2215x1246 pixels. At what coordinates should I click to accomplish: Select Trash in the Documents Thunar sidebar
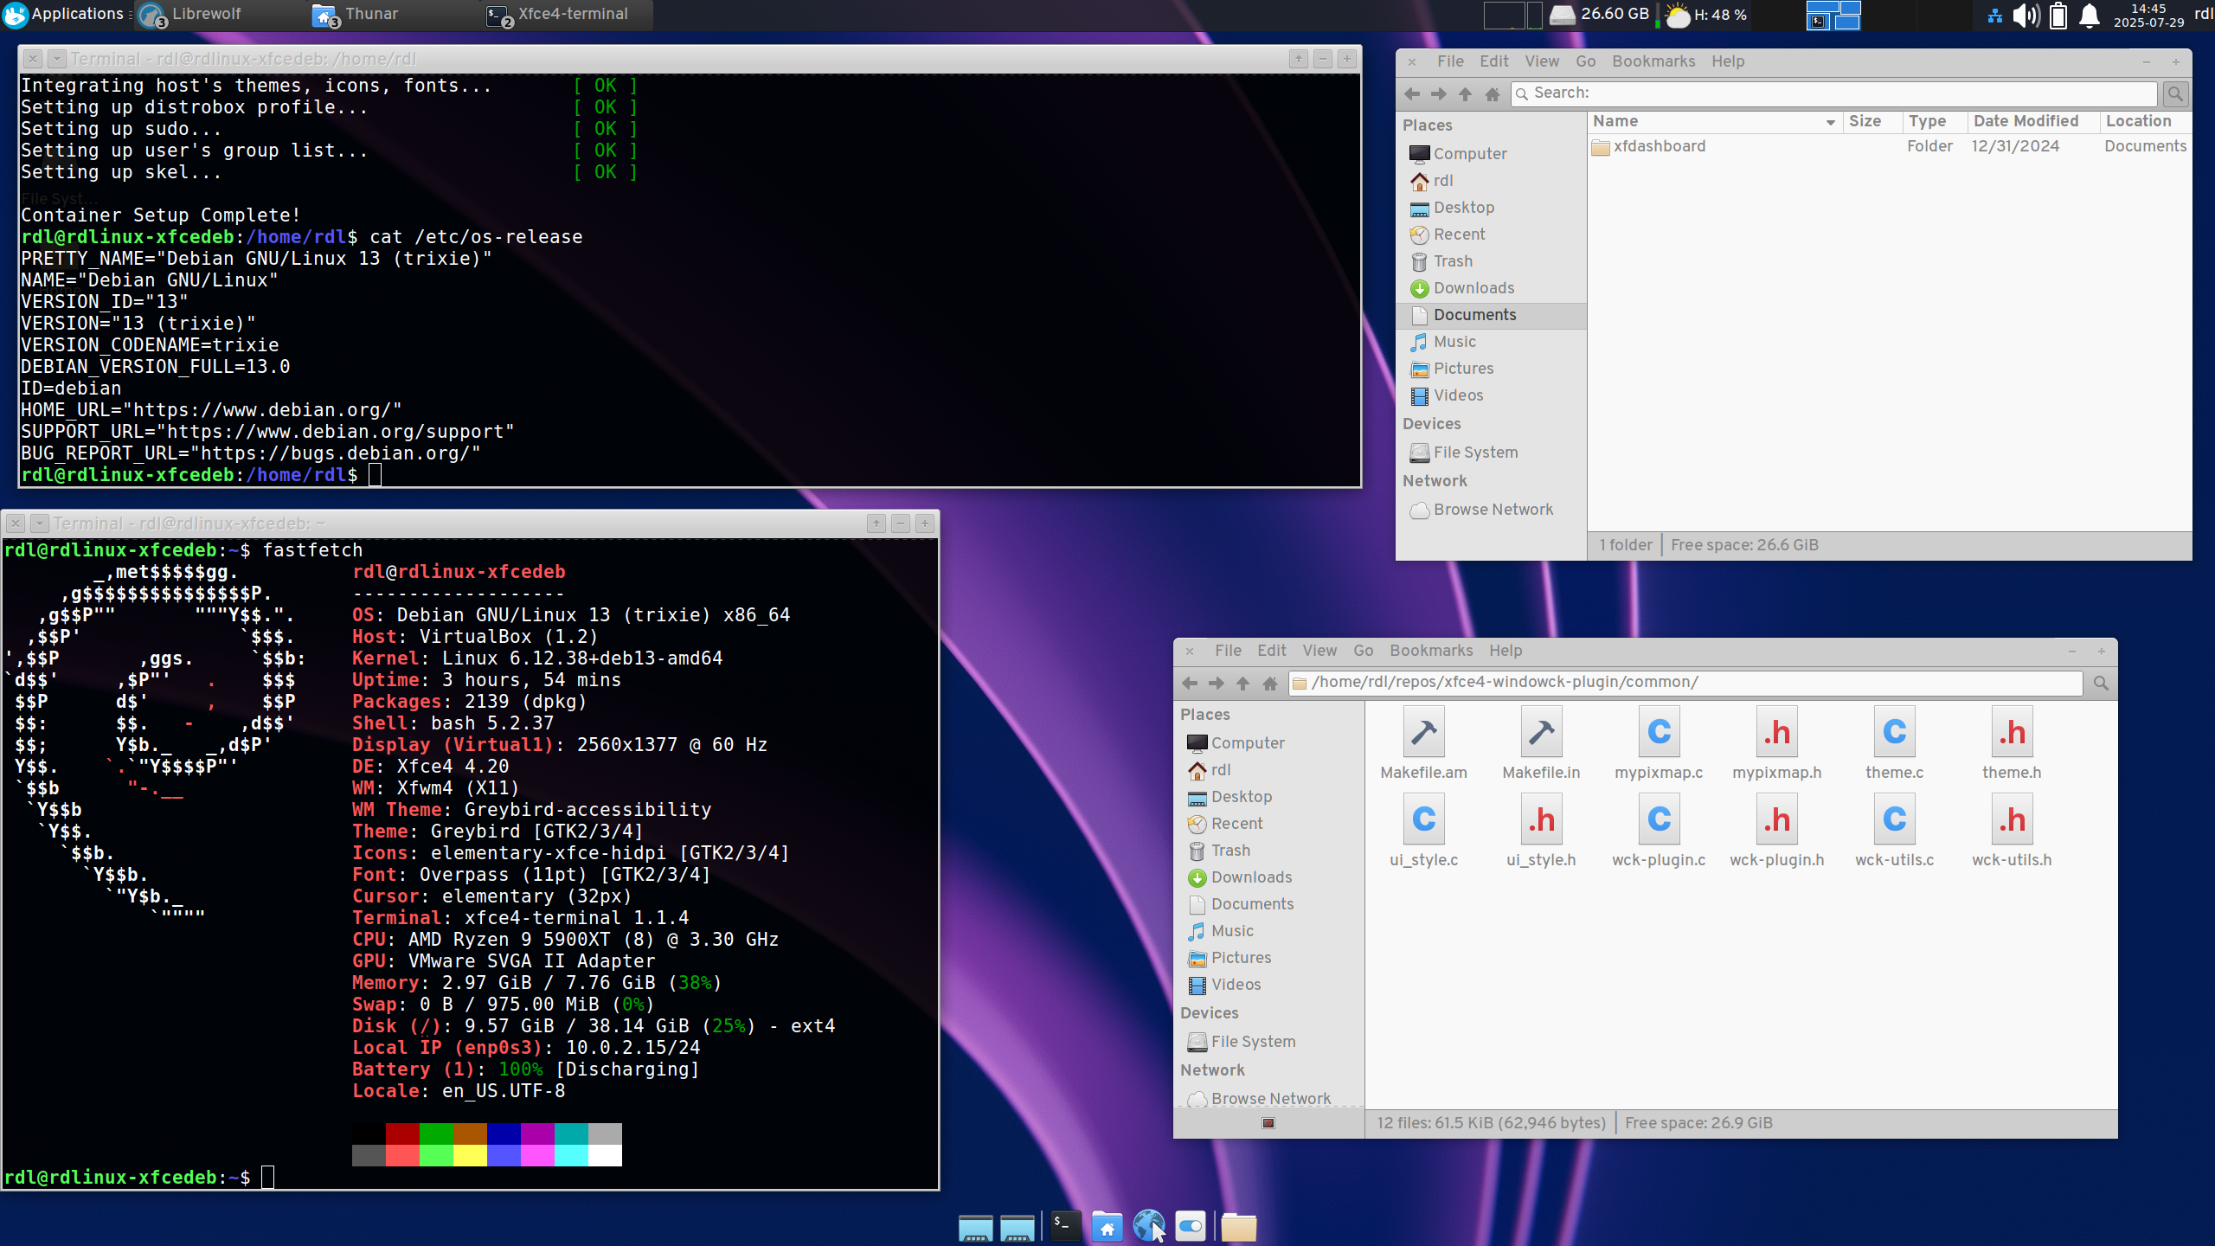tap(1452, 261)
